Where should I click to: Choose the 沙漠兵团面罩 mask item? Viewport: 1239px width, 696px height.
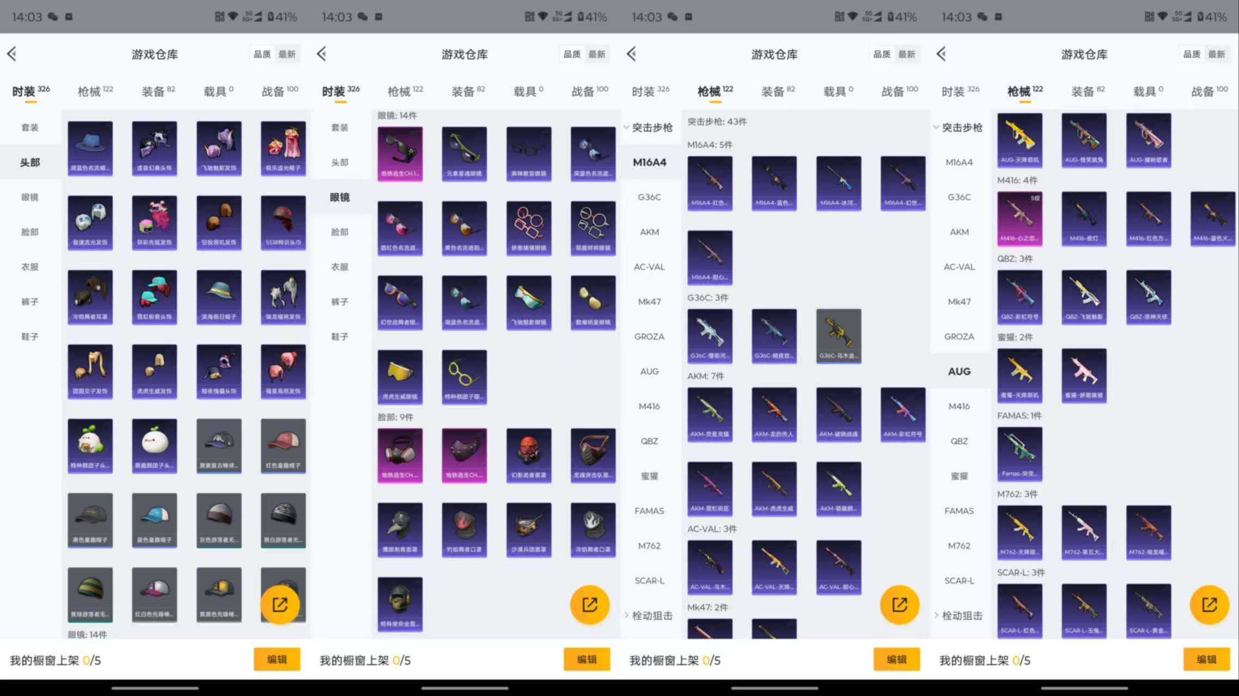point(529,530)
